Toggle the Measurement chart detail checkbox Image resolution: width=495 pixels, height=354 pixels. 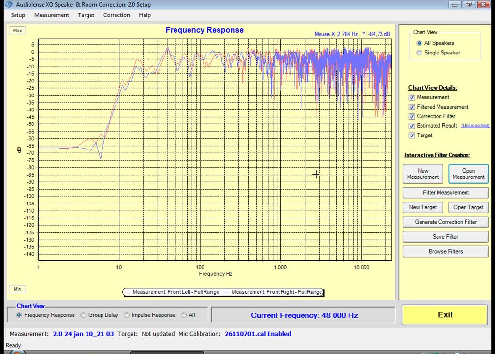coord(412,97)
